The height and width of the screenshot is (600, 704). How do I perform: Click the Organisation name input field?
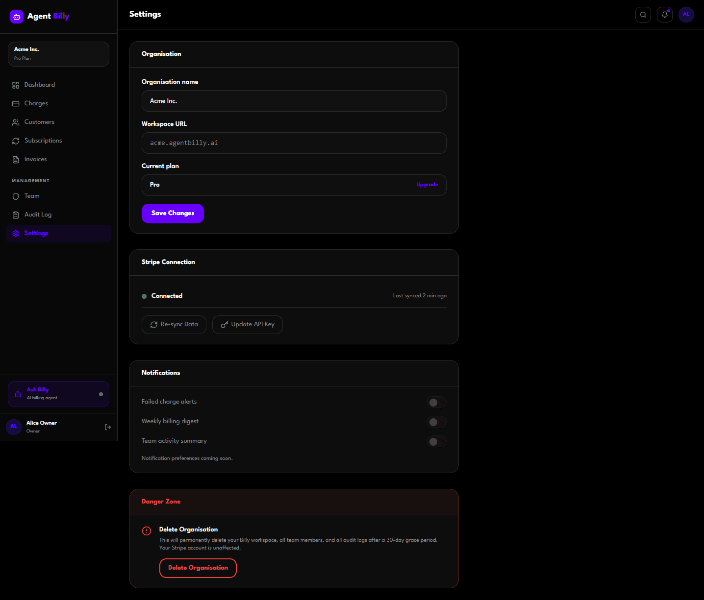click(x=294, y=101)
